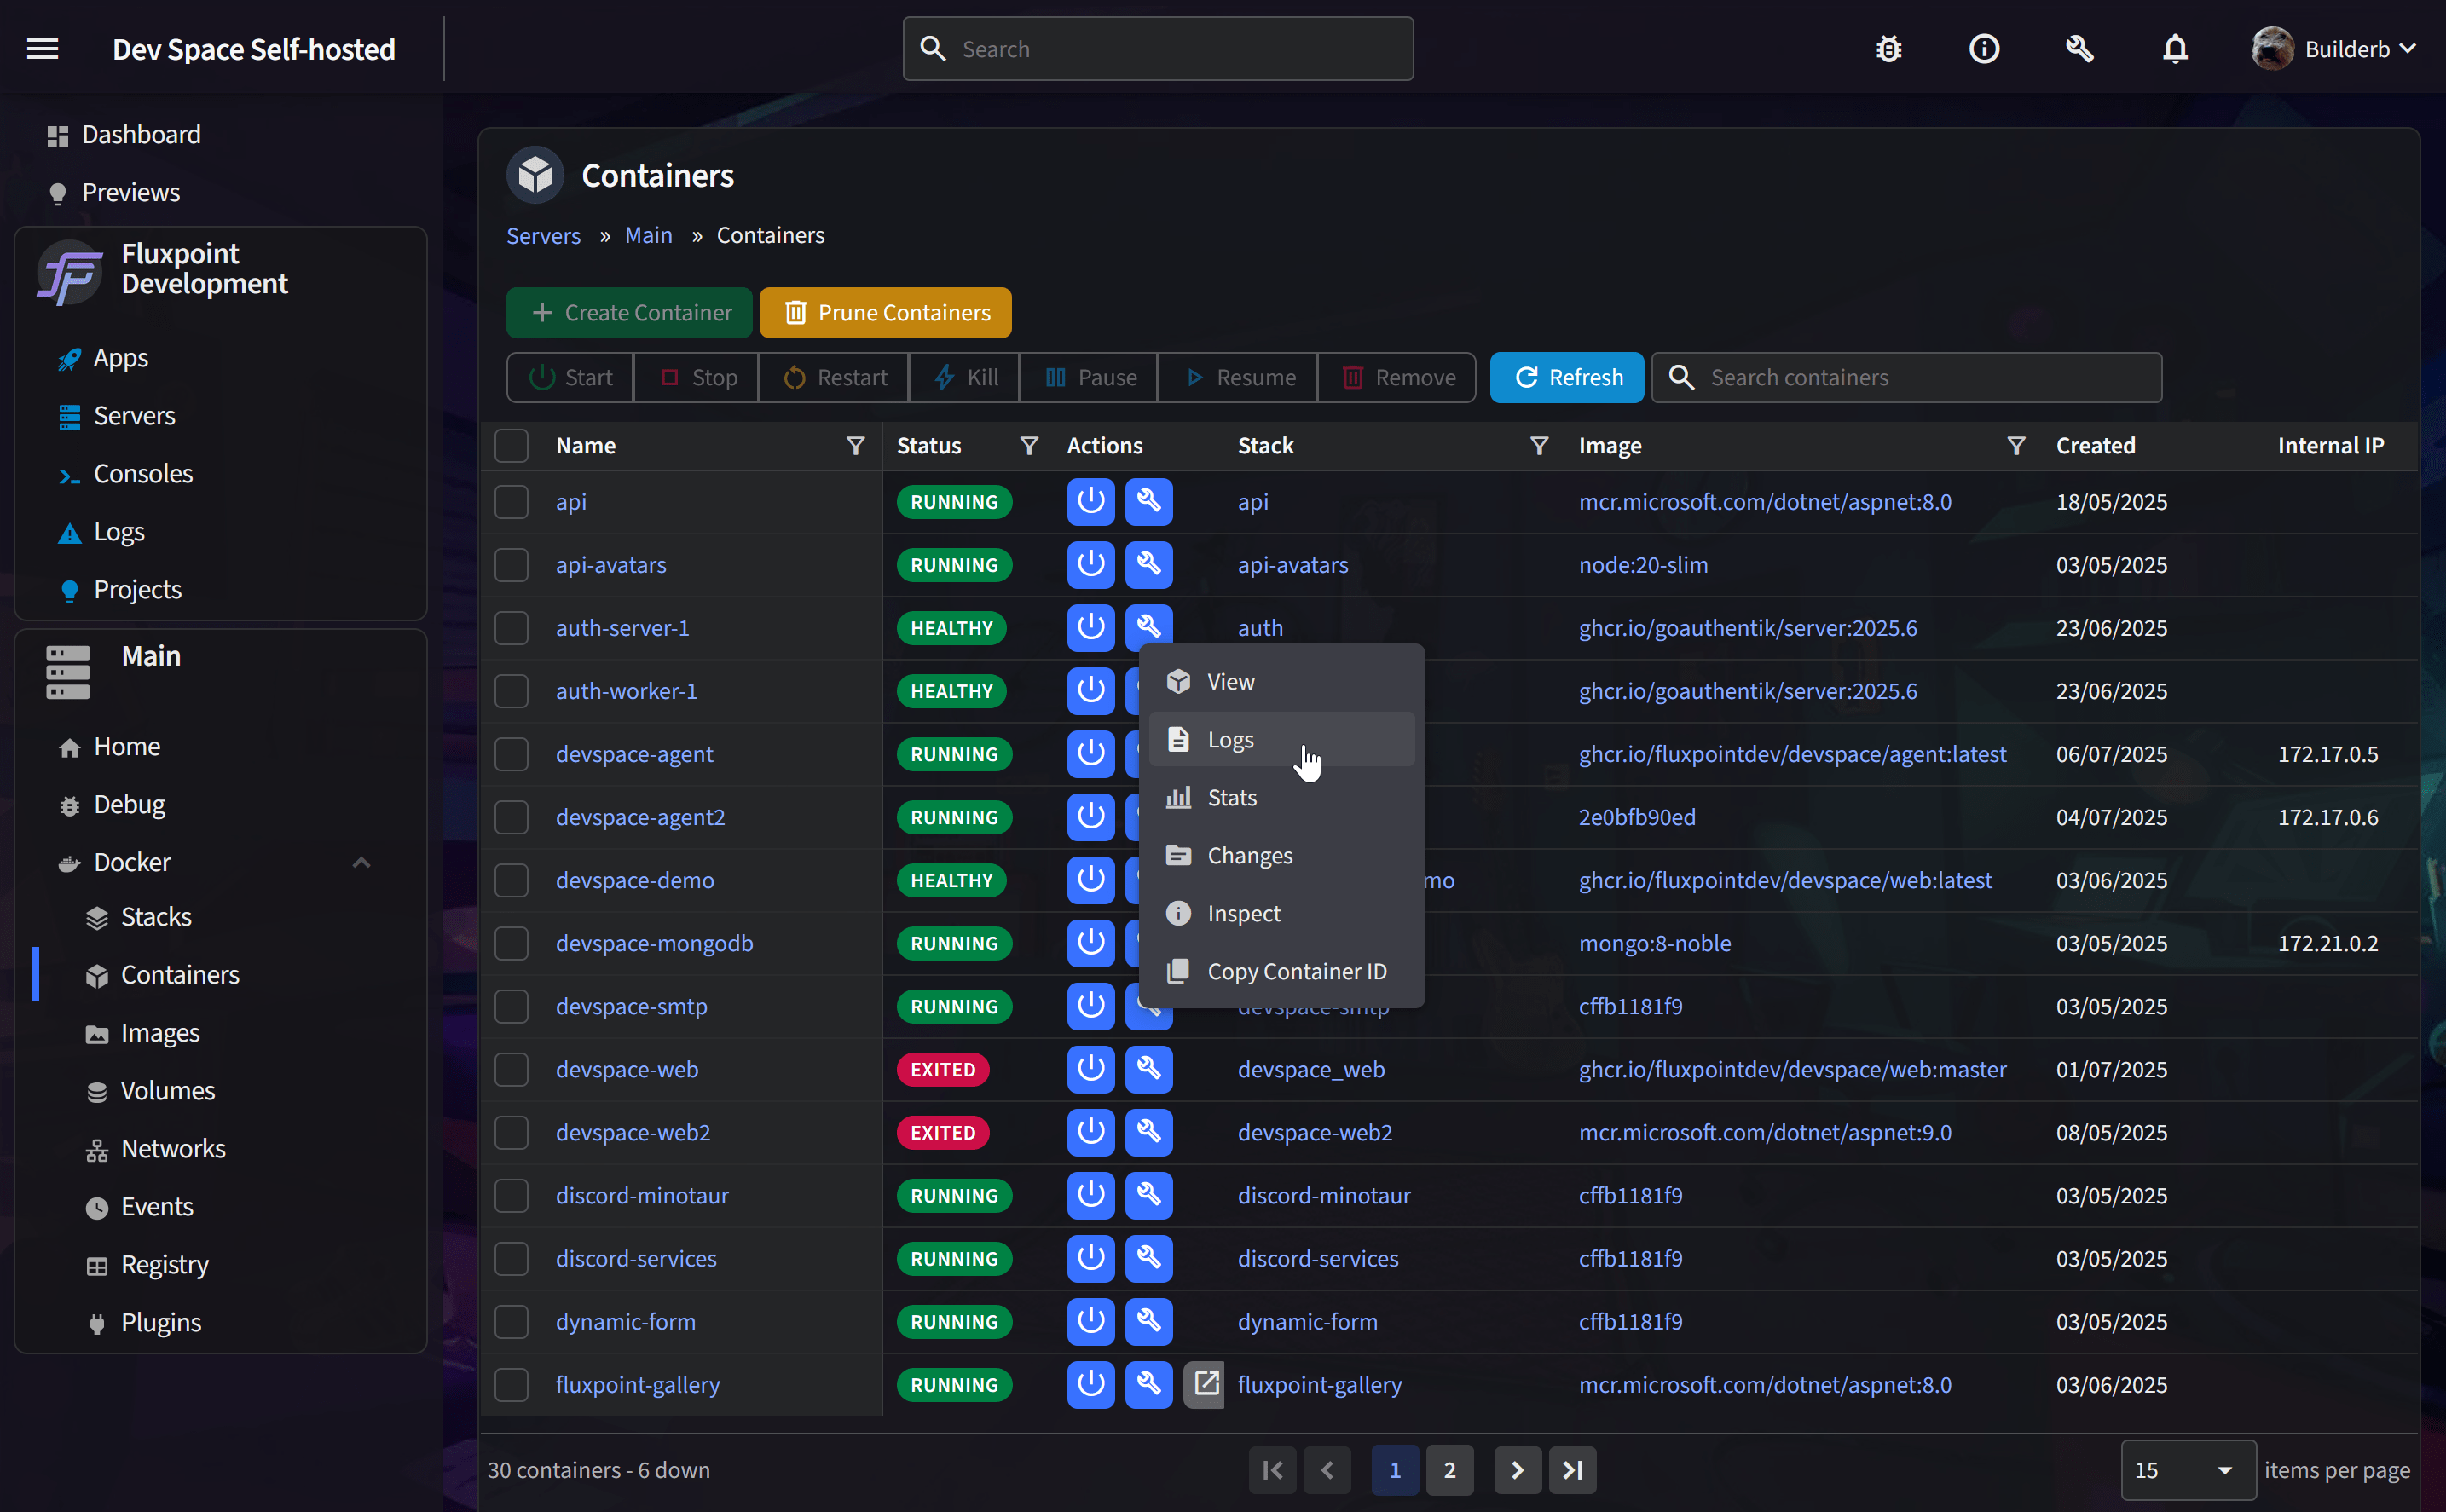
Task: Go to page 2 of containers
Action: (1449, 1470)
